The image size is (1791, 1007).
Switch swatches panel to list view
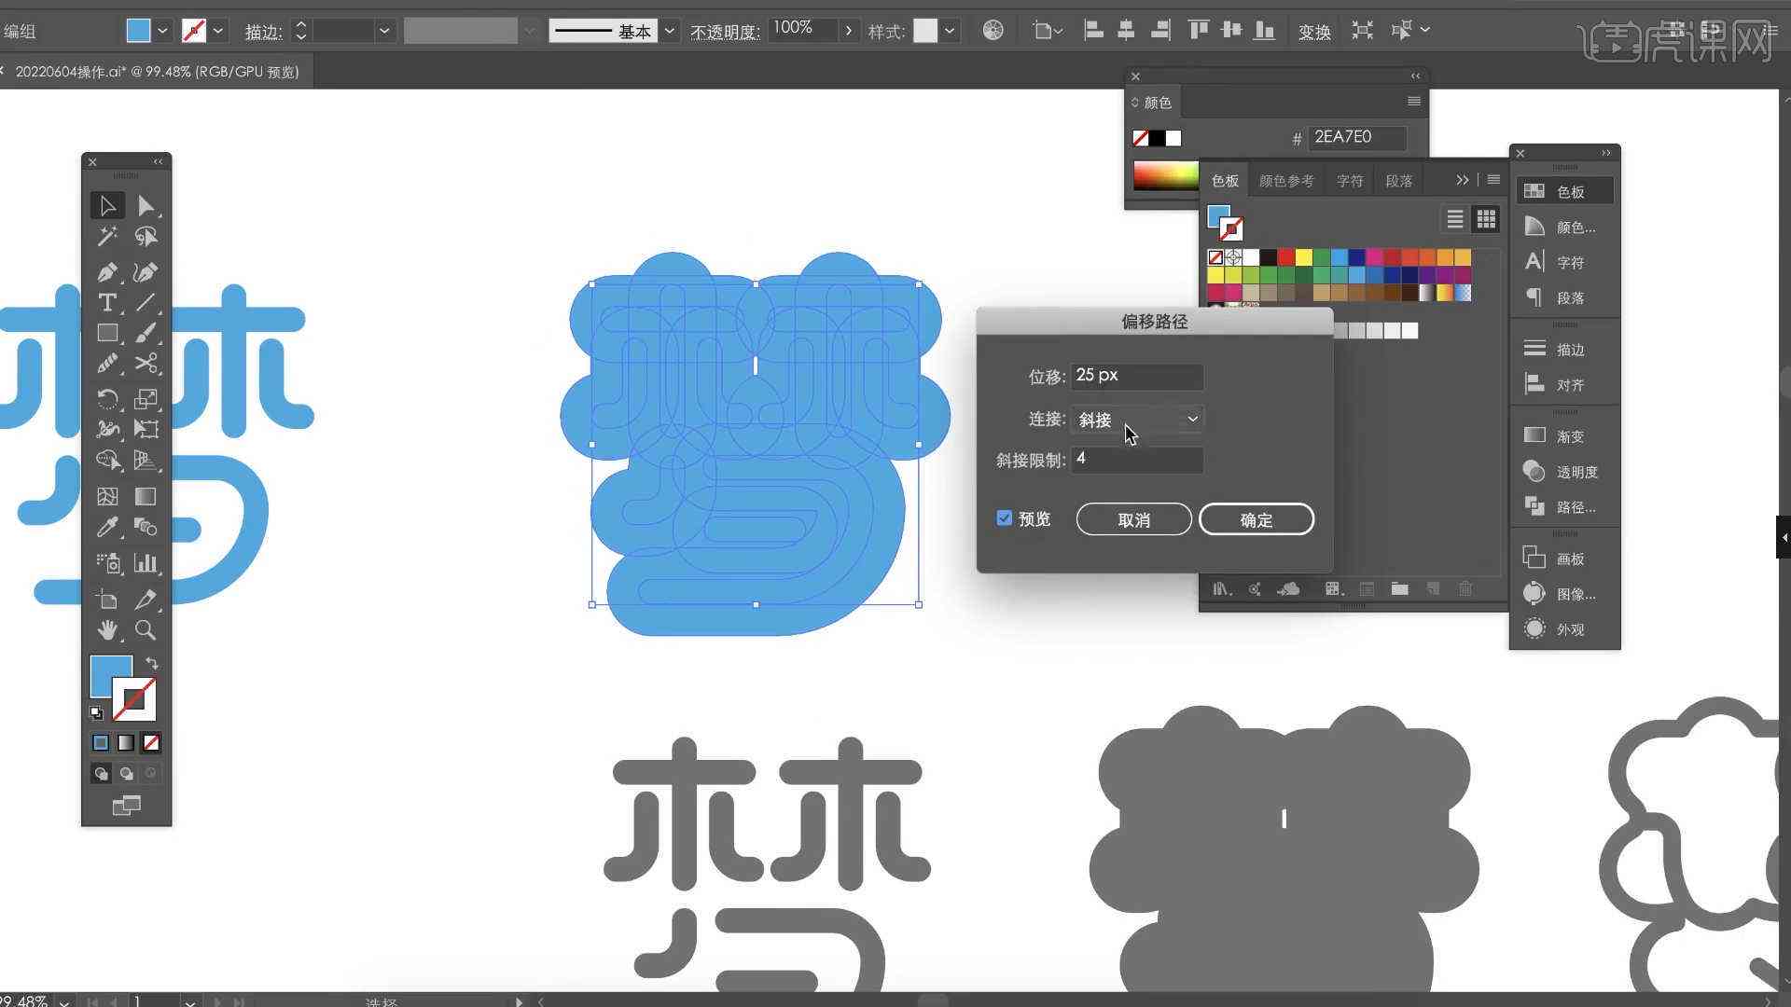click(1455, 219)
